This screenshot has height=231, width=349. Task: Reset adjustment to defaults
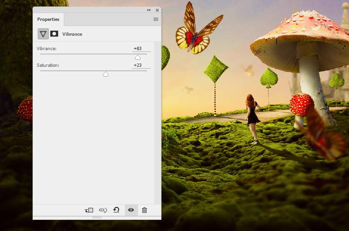(116, 210)
